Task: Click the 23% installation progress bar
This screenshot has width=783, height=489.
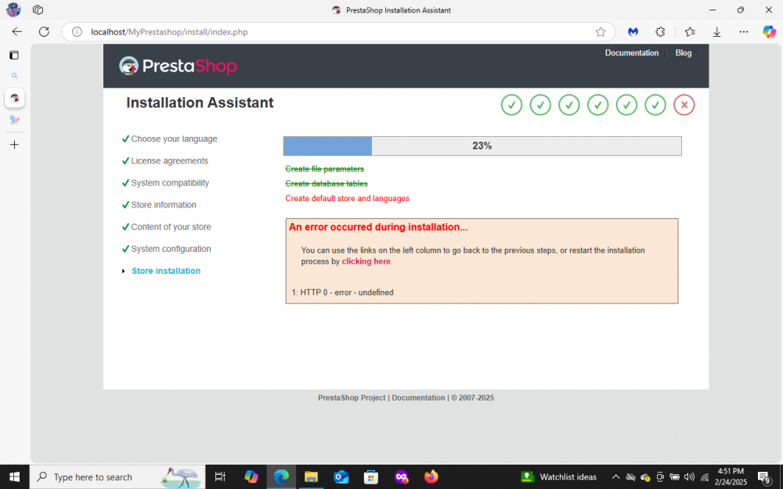Action: click(x=482, y=146)
